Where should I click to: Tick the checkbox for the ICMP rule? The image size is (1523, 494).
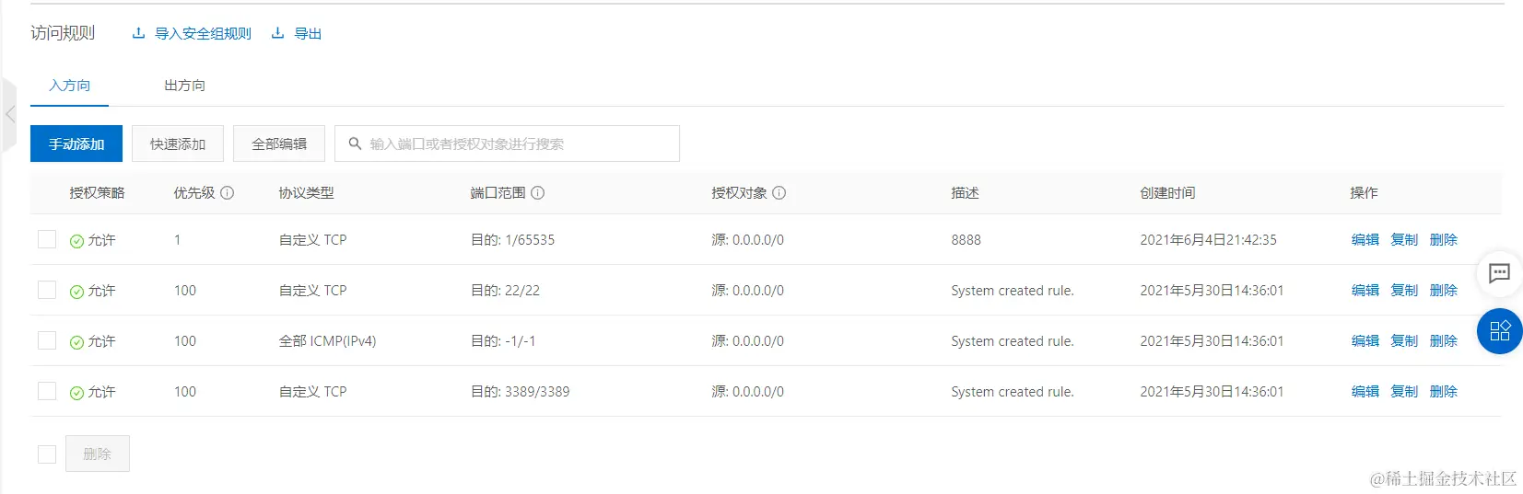coord(47,340)
